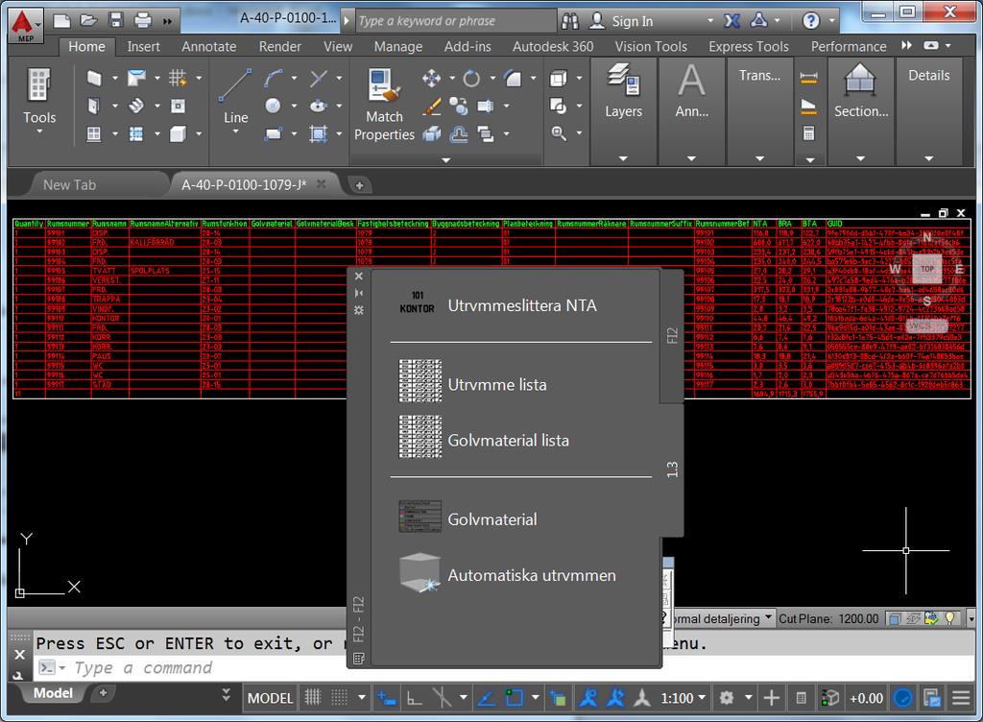Click the Trans... panel button
Image resolution: width=983 pixels, height=722 pixels.
pos(759,75)
